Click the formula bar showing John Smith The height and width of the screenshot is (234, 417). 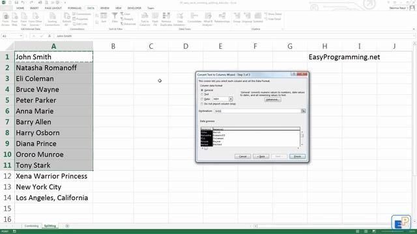point(234,36)
